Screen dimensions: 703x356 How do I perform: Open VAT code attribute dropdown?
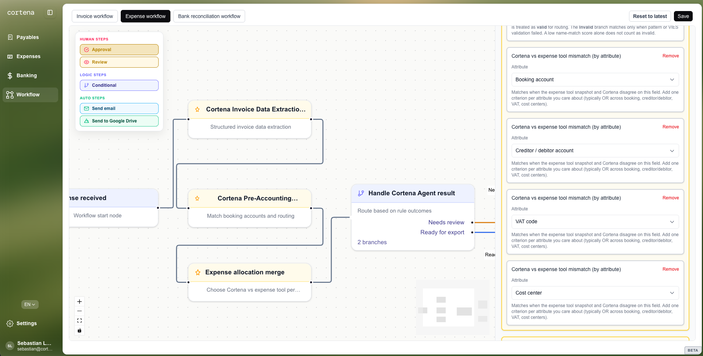coord(595,222)
